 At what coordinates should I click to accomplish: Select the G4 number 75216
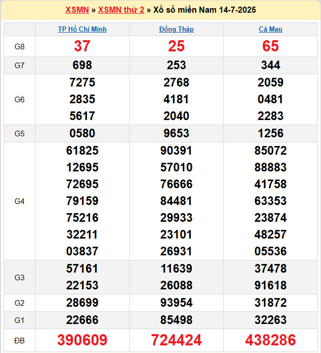click(x=82, y=218)
